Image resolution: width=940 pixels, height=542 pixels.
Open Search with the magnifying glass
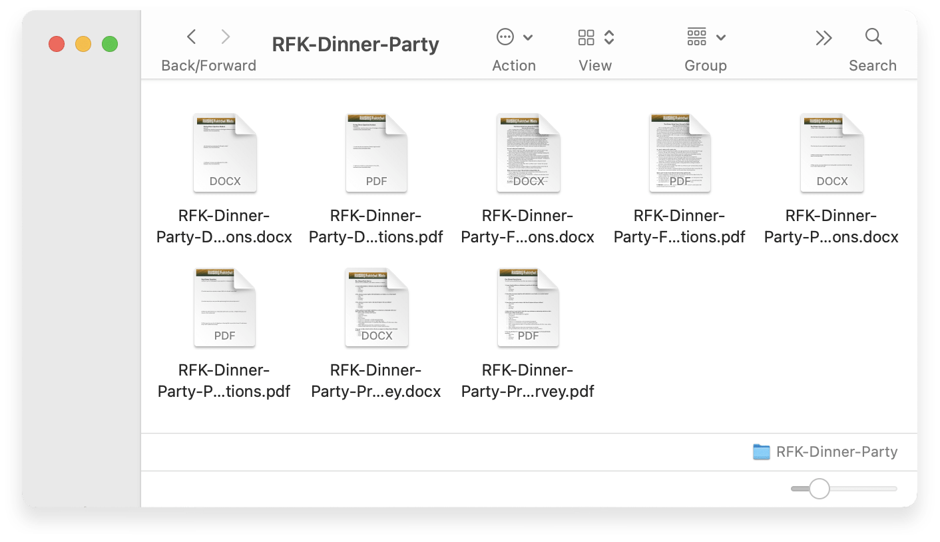(873, 36)
